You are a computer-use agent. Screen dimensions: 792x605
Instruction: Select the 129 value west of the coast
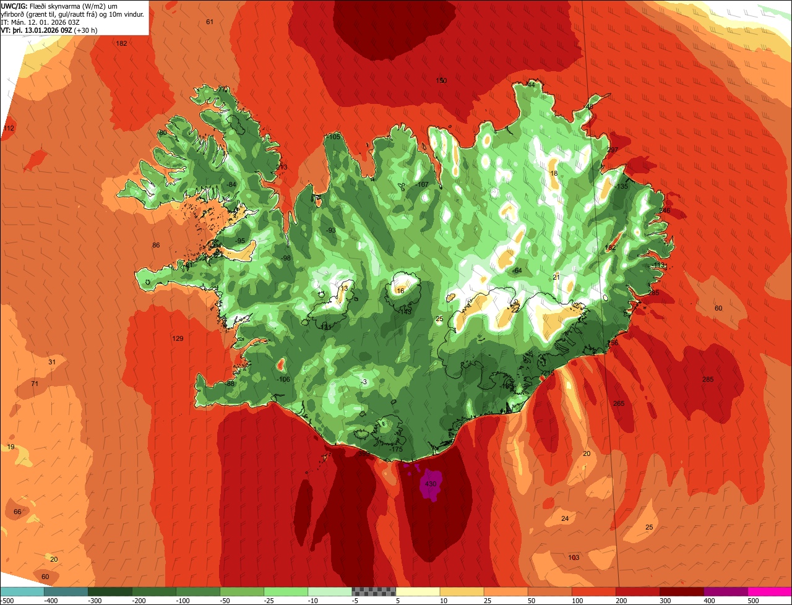click(178, 338)
